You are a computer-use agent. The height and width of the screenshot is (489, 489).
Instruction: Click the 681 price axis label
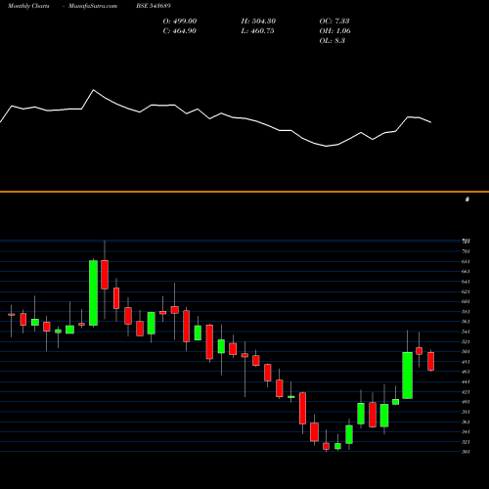(466, 261)
